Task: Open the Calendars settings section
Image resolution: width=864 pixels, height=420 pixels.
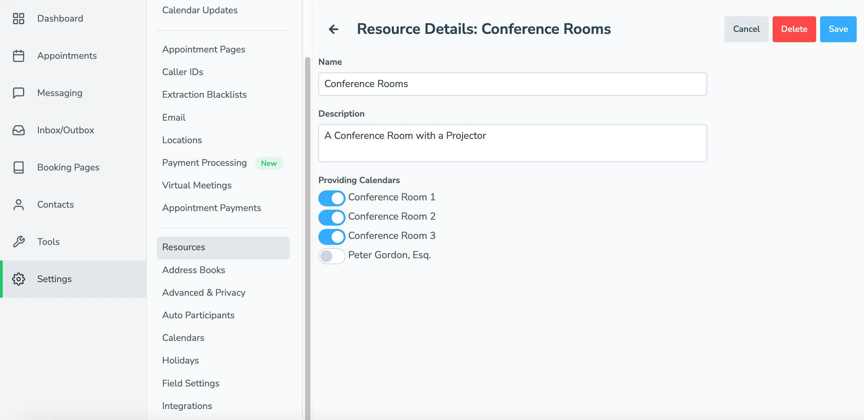Action: 183,338
